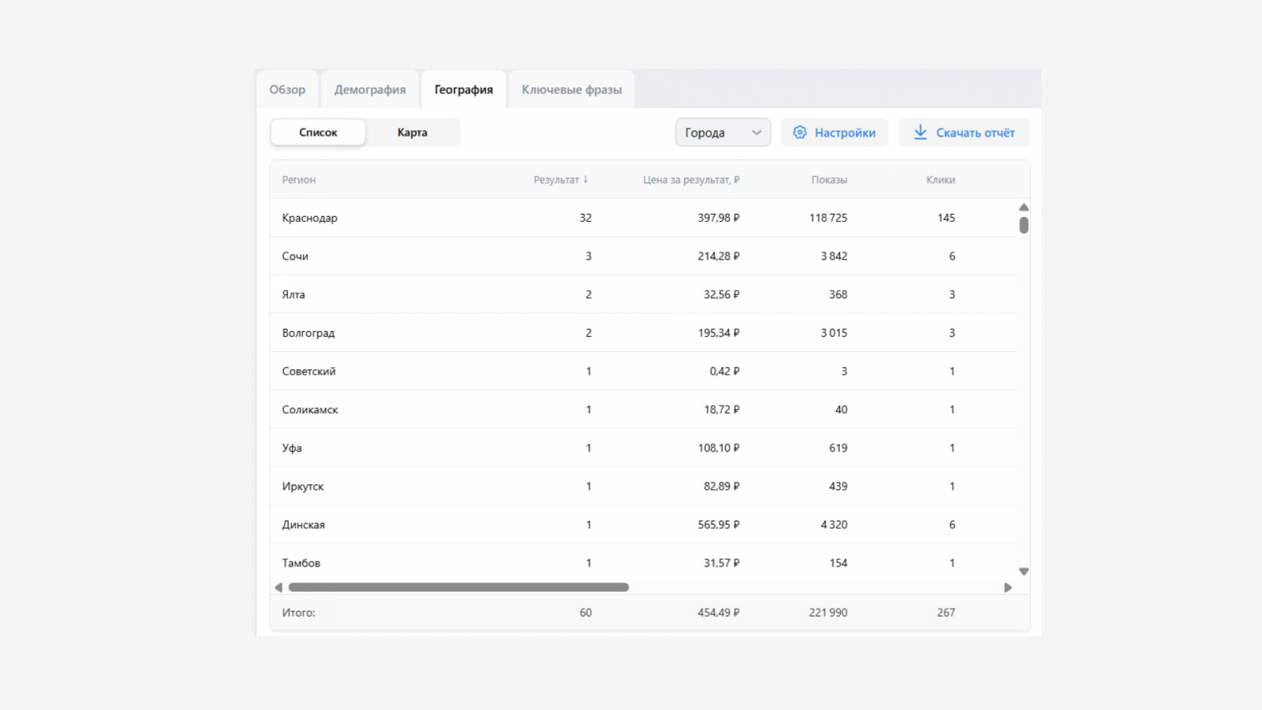Click the vertical scrollbar up arrow
Viewport: 1262px width, 710px height.
click(x=1023, y=207)
